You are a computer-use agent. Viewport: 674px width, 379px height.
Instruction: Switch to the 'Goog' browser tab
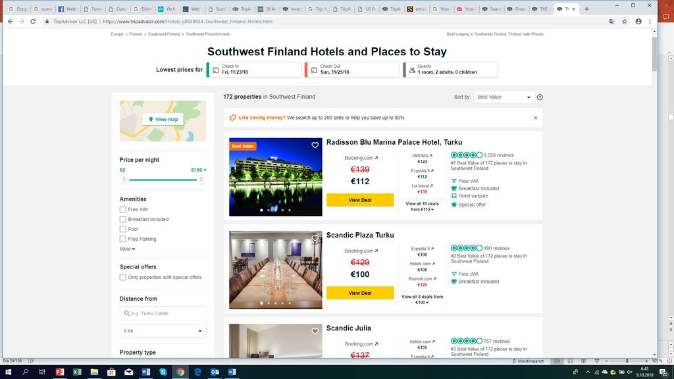[18, 9]
